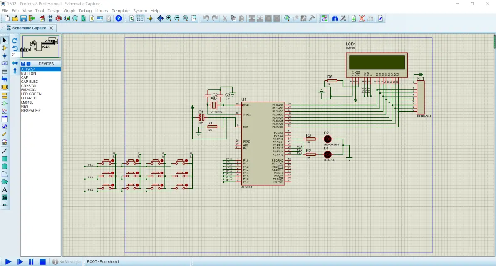Viewport: 496px width, 266px height.
Task: Click the Undo arrow icon
Action: 206,19
